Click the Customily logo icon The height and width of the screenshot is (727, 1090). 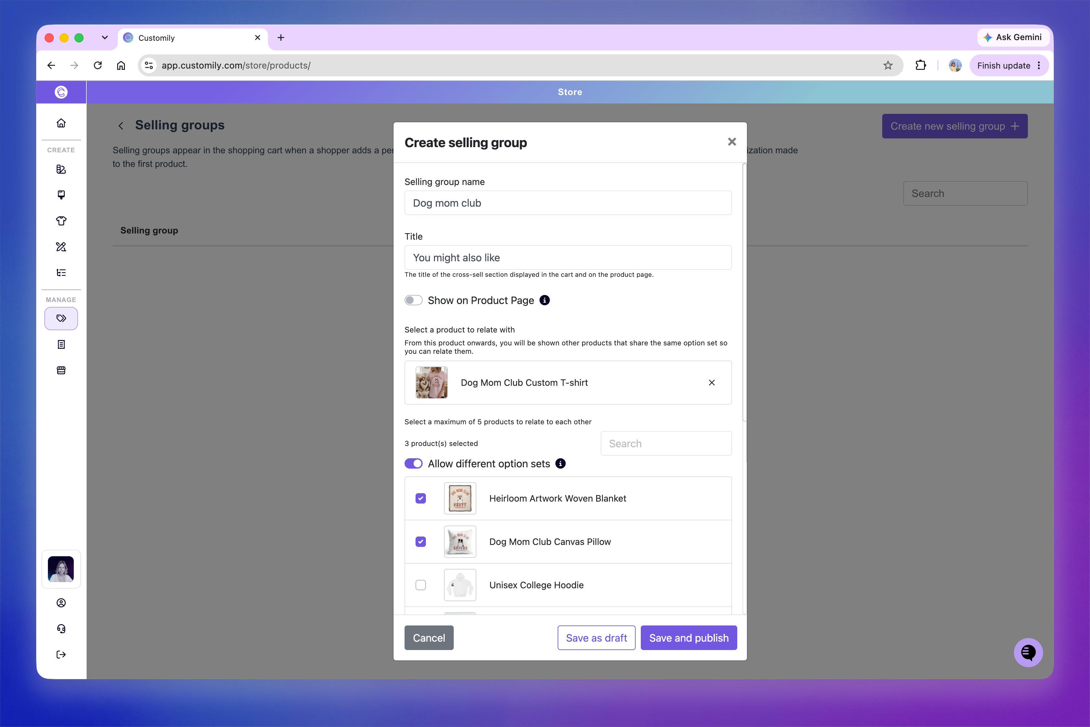(x=61, y=92)
